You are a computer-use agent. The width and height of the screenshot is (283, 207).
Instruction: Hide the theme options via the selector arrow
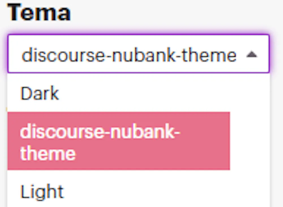click(252, 55)
